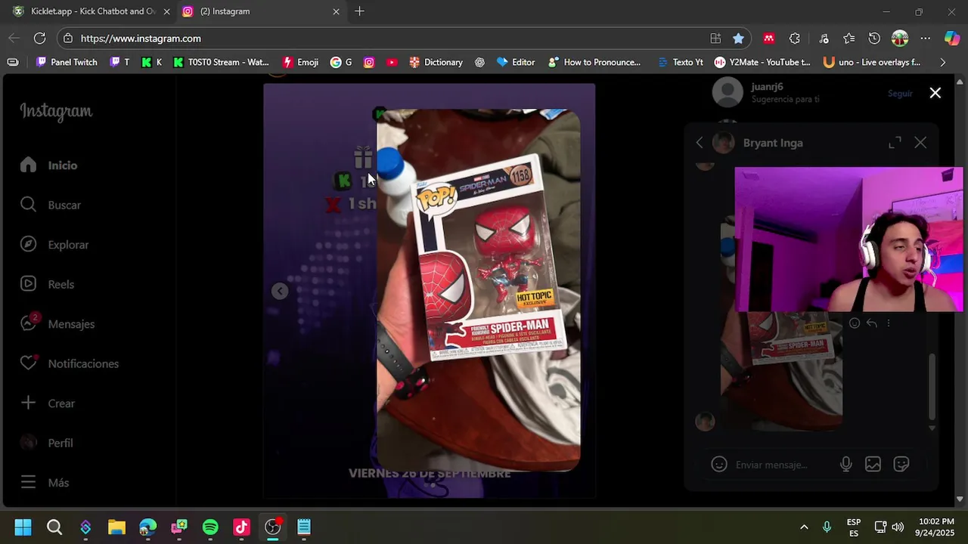
Task: Click the browser profile avatar
Action: coord(900,39)
